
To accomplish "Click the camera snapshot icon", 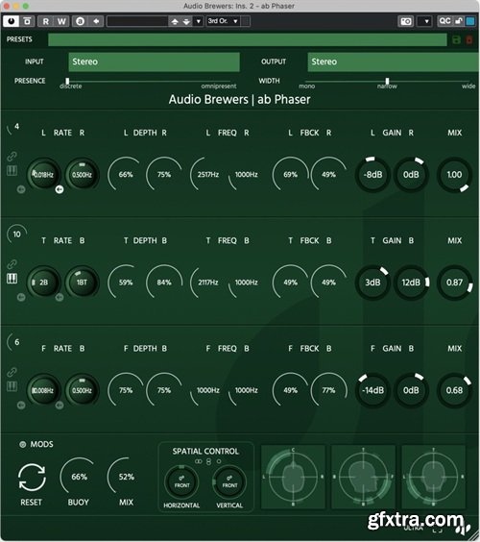I will [406, 21].
